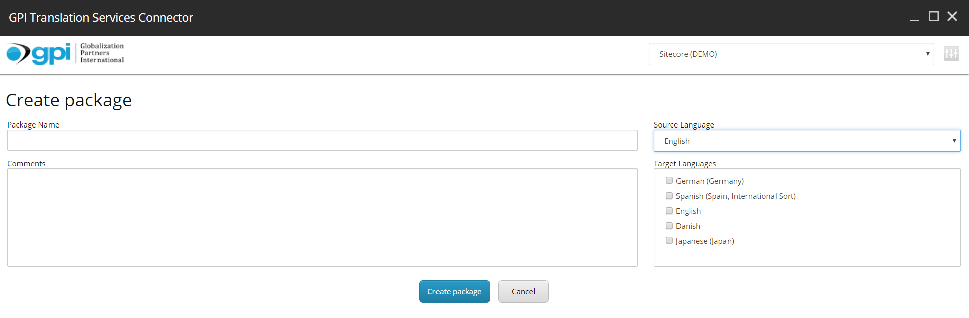This screenshot has height=318, width=969.
Task: Check Spanish (Spain, International Sort)
Action: (669, 196)
